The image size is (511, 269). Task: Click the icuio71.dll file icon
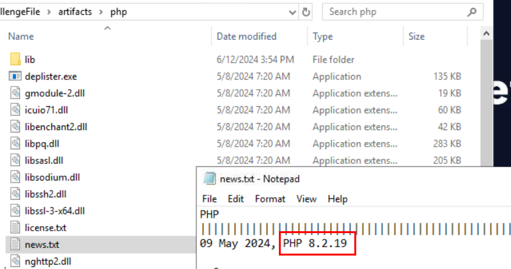tap(15, 110)
